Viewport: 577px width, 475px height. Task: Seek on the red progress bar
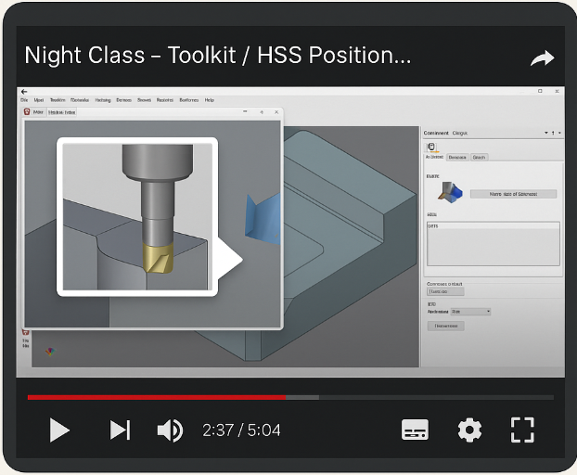[157, 397]
